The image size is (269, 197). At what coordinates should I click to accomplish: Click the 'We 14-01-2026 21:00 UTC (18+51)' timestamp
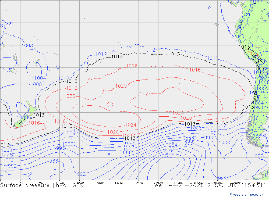tap(210, 185)
